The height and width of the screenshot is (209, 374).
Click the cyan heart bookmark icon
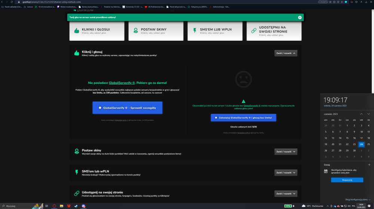[346, 2]
